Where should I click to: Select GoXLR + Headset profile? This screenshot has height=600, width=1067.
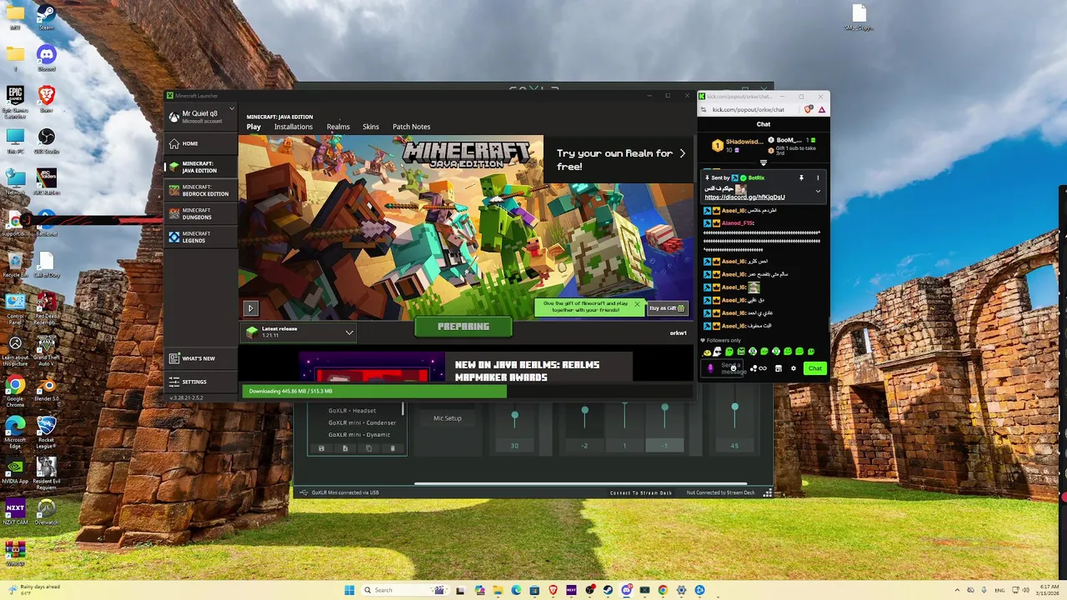352,410
